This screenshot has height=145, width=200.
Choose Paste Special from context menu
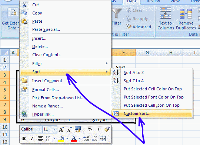46,29
